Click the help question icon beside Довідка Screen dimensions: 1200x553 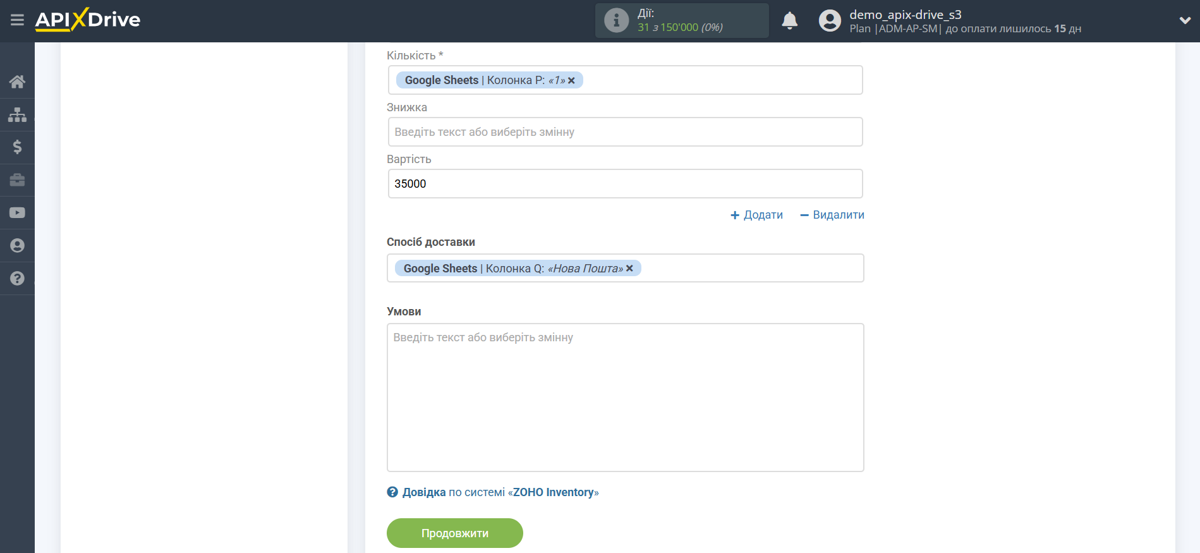(x=392, y=492)
